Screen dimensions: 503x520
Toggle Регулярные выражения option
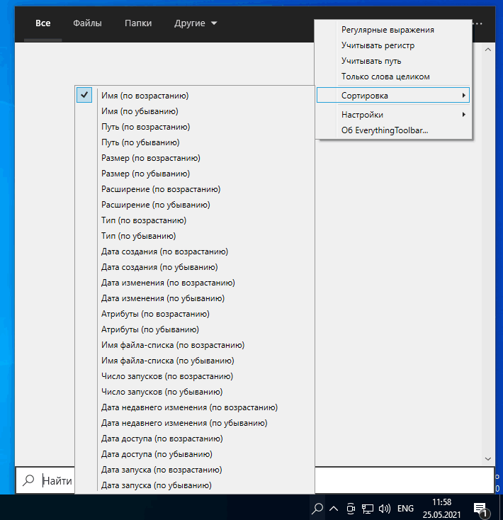(x=393, y=30)
